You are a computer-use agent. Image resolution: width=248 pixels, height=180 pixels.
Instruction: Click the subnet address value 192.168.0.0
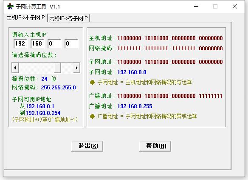coord(132,72)
